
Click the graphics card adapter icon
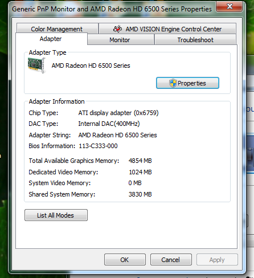37,66
